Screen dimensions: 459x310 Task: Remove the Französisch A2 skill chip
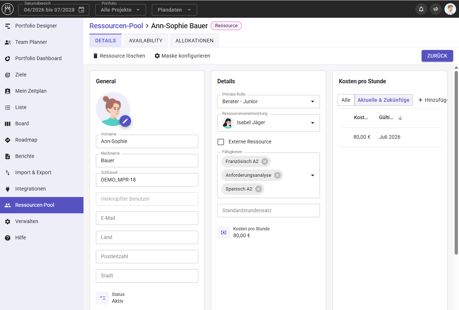pyautogui.click(x=265, y=162)
